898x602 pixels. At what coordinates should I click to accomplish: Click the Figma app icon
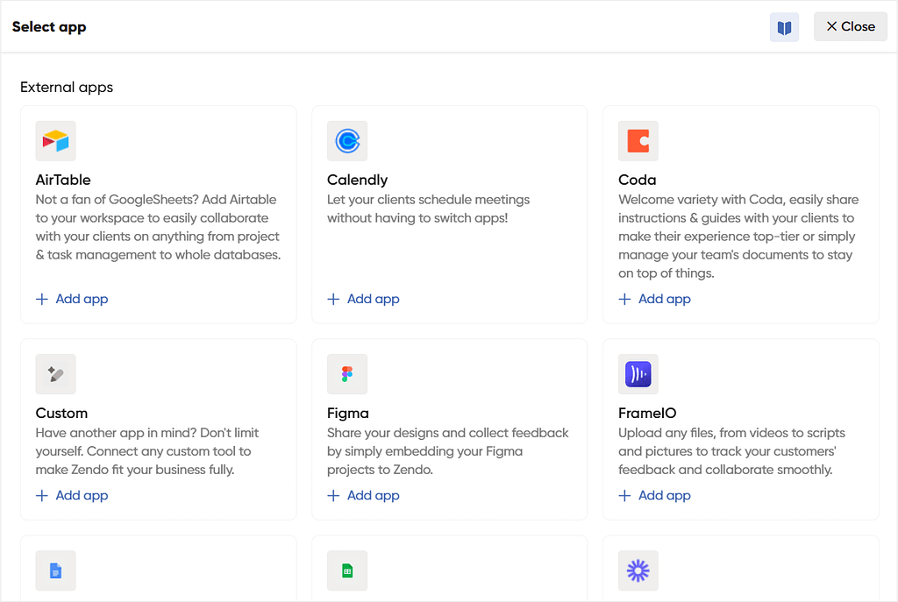(347, 374)
